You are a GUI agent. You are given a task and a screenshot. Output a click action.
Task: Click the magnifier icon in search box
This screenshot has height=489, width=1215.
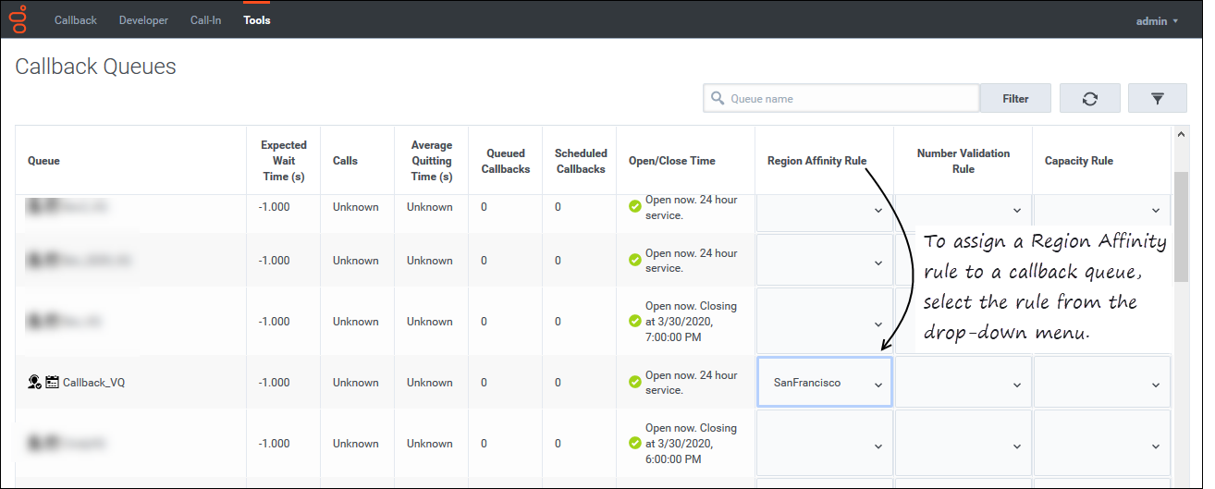717,99
